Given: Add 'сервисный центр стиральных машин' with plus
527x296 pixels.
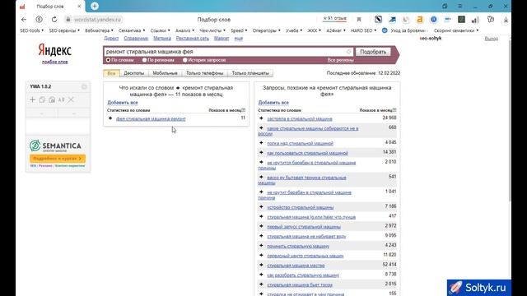Looking at the screenshot, I should pyautogui.click(x=261, y=256).
